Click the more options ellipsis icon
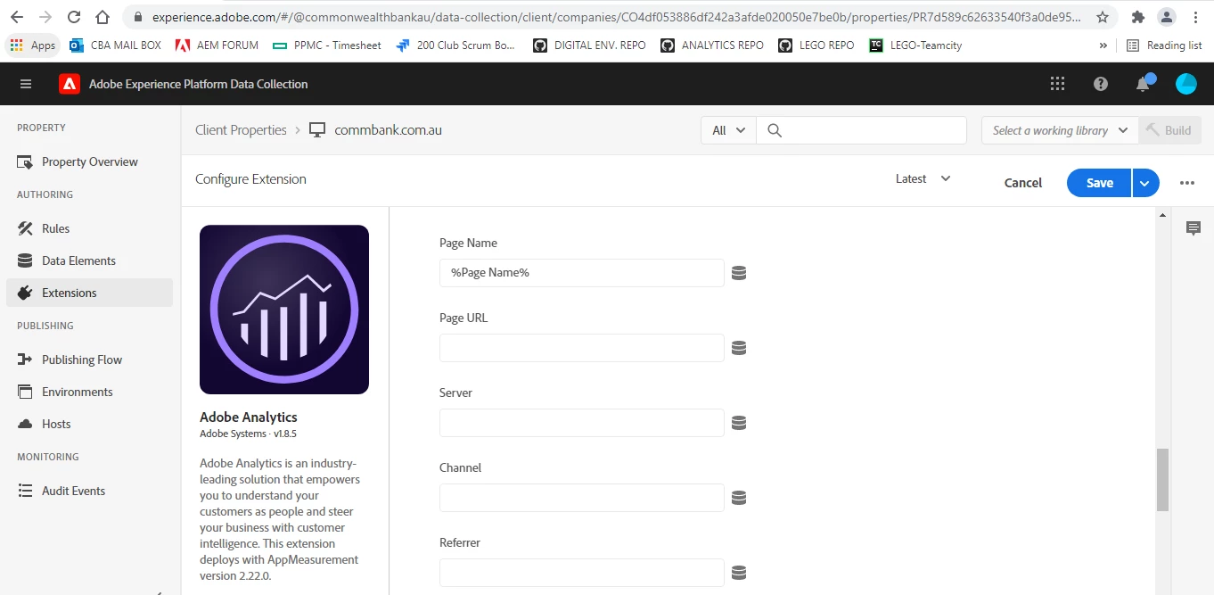The image size is (1214, 595). point(1187,183)
